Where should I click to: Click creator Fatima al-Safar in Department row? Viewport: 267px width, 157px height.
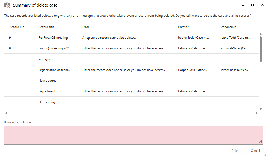point(193,91)
